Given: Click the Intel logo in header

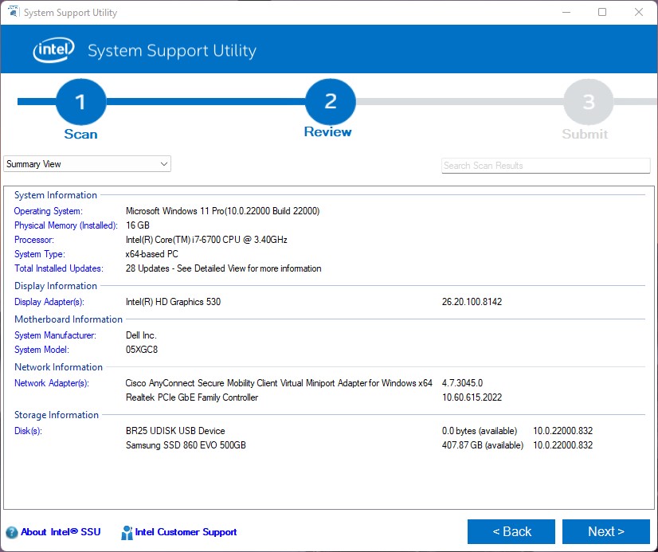Looking at the screenshot, I should (53, 51).
